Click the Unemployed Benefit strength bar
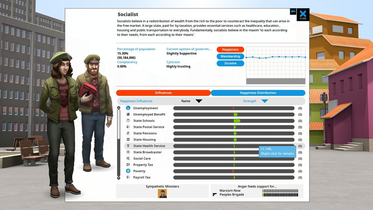 pyautogui.click(x=234, y=115)
